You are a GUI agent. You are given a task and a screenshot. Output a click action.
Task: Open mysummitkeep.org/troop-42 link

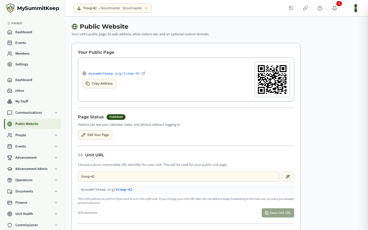[114, 74]
